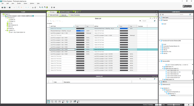Image resolution: width=194 pixels, height=106 pixels.
Task: Click the trash recycle icon in bottom toolbar
Action: click(x=78, y=102)
